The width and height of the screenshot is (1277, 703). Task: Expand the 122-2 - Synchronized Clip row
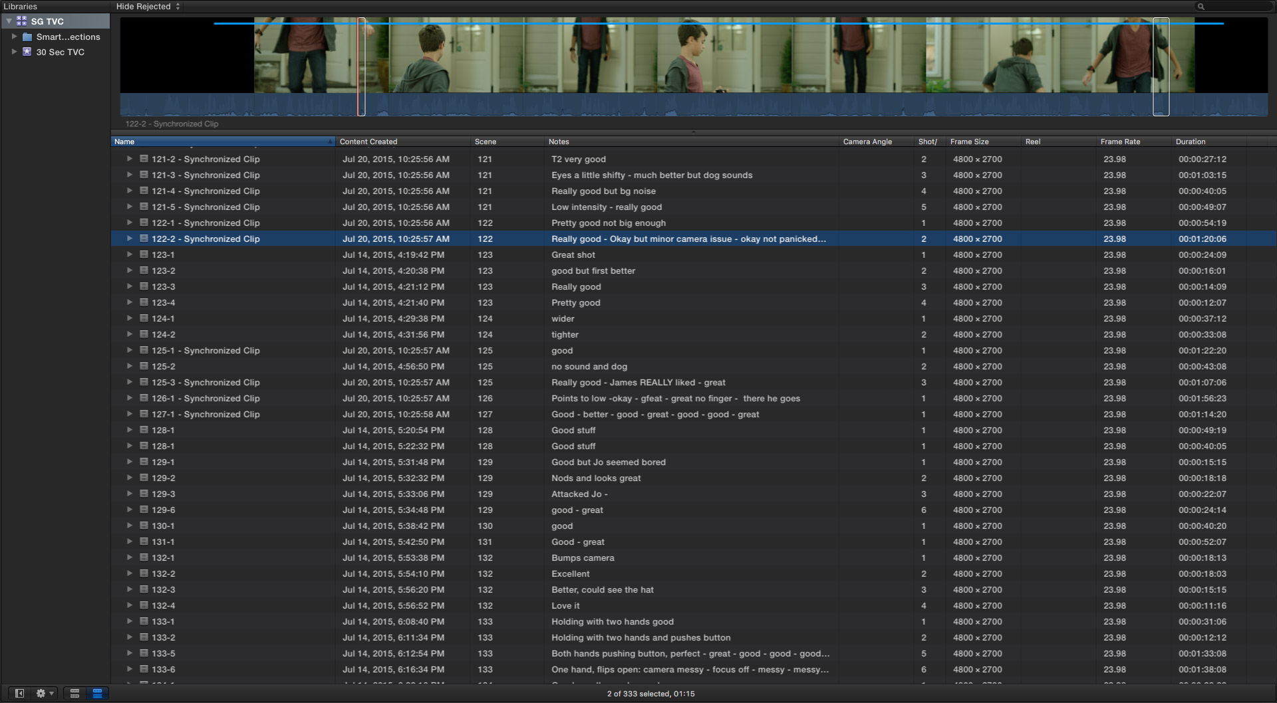pyautogui.click(x=130, y=239)
